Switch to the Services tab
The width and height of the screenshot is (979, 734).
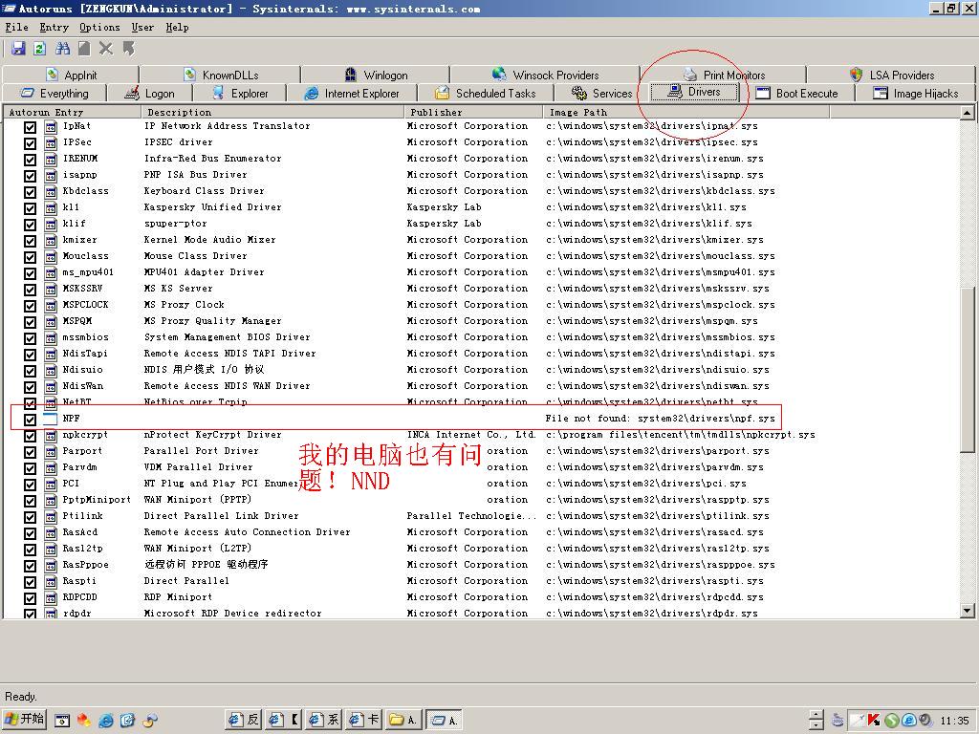(601, 94)
